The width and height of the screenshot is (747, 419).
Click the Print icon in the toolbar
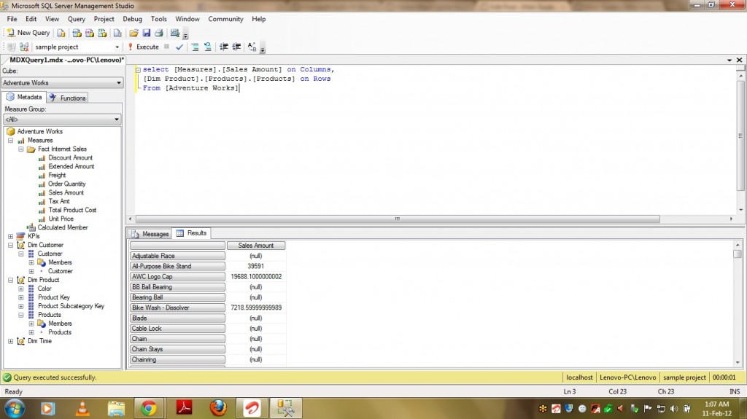[x=158, y=33]
